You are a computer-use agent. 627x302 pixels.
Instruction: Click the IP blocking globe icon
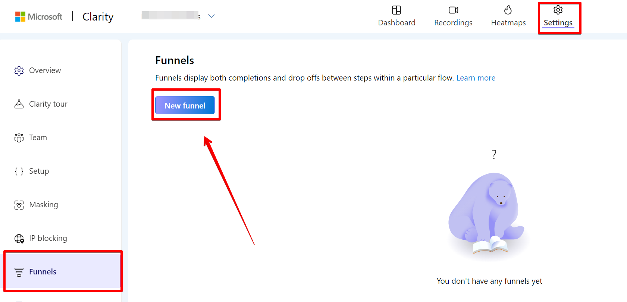coord(19,238)
